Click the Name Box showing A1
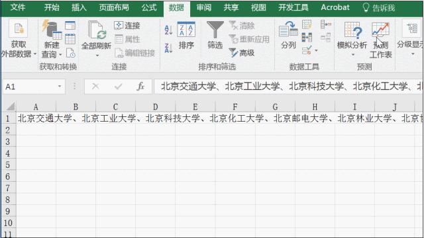Screen dimensions: 424x238 [30, 87]
